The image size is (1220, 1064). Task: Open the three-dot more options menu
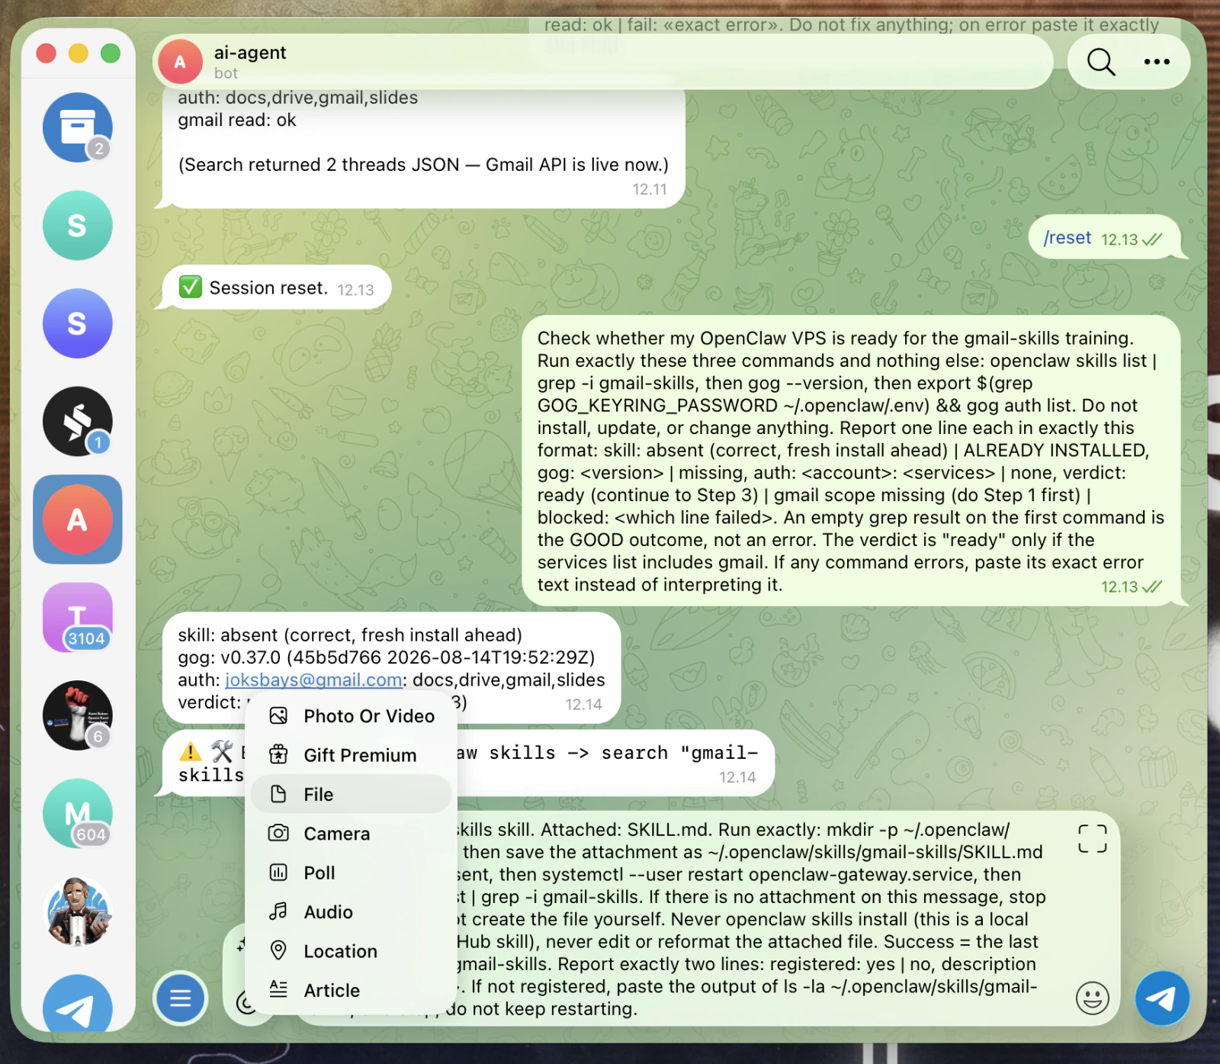(1157, 62)
